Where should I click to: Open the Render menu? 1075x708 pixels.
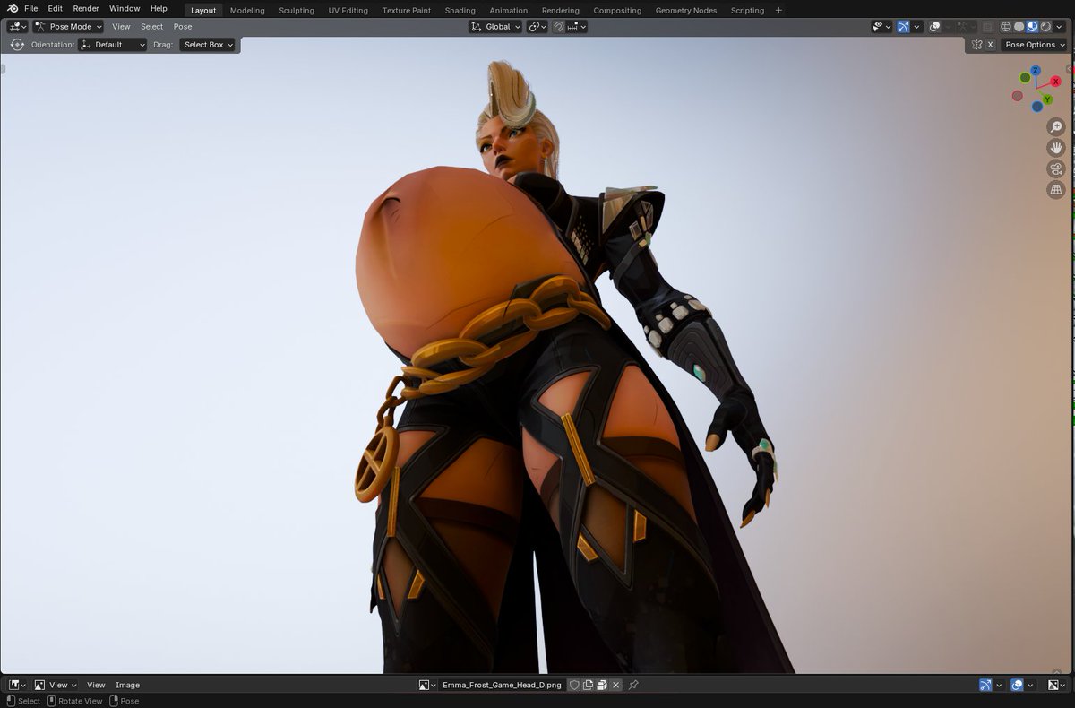(86, 9)
